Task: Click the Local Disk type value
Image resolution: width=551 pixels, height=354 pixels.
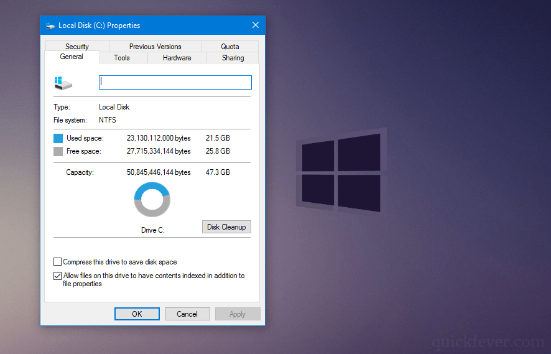Action: [x=114, y=107]
